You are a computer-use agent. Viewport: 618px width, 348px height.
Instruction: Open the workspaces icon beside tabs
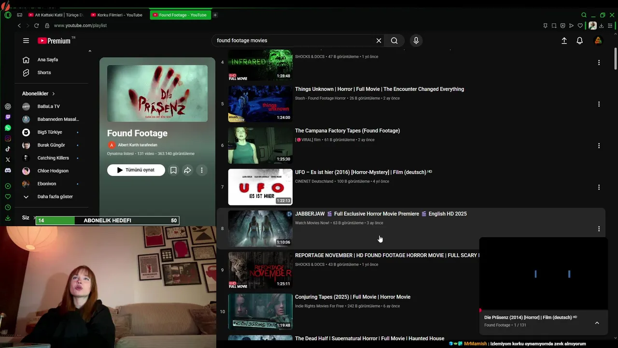pyautogui.click(x=20, y=15)
